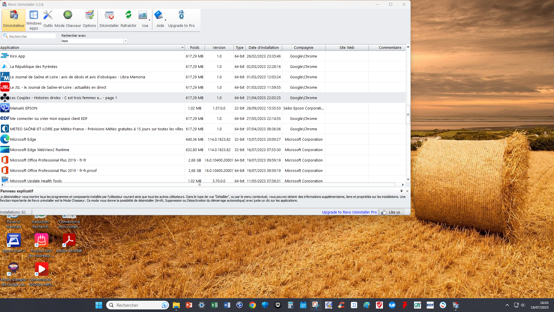Viewport: 554px width, 312px height.
Task: Activate Mode Chasseur
Action: [x=68, y=20]
